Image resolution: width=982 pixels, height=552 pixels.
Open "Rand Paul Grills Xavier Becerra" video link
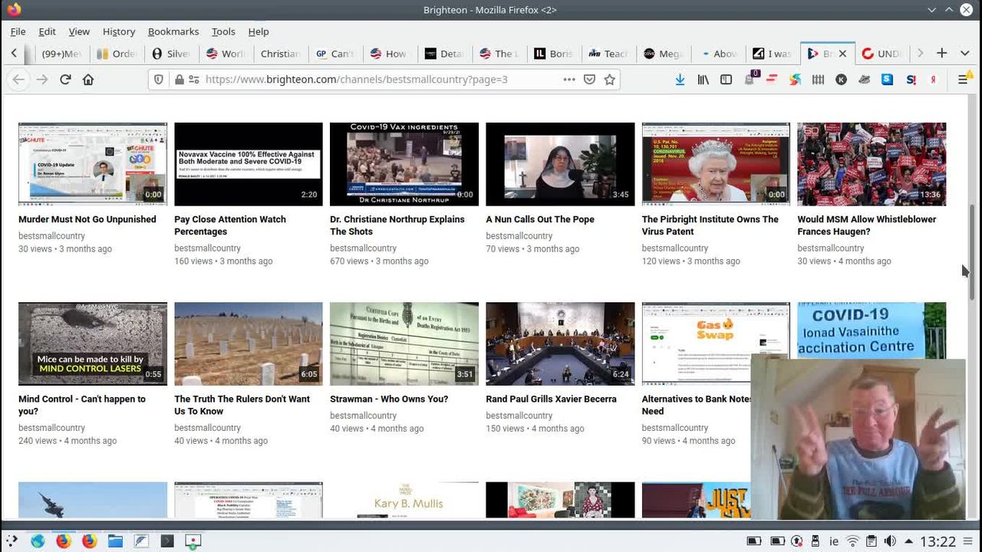551,399
